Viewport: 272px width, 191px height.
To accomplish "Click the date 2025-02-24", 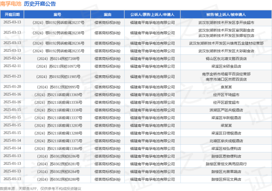I will tap(12, 58).
